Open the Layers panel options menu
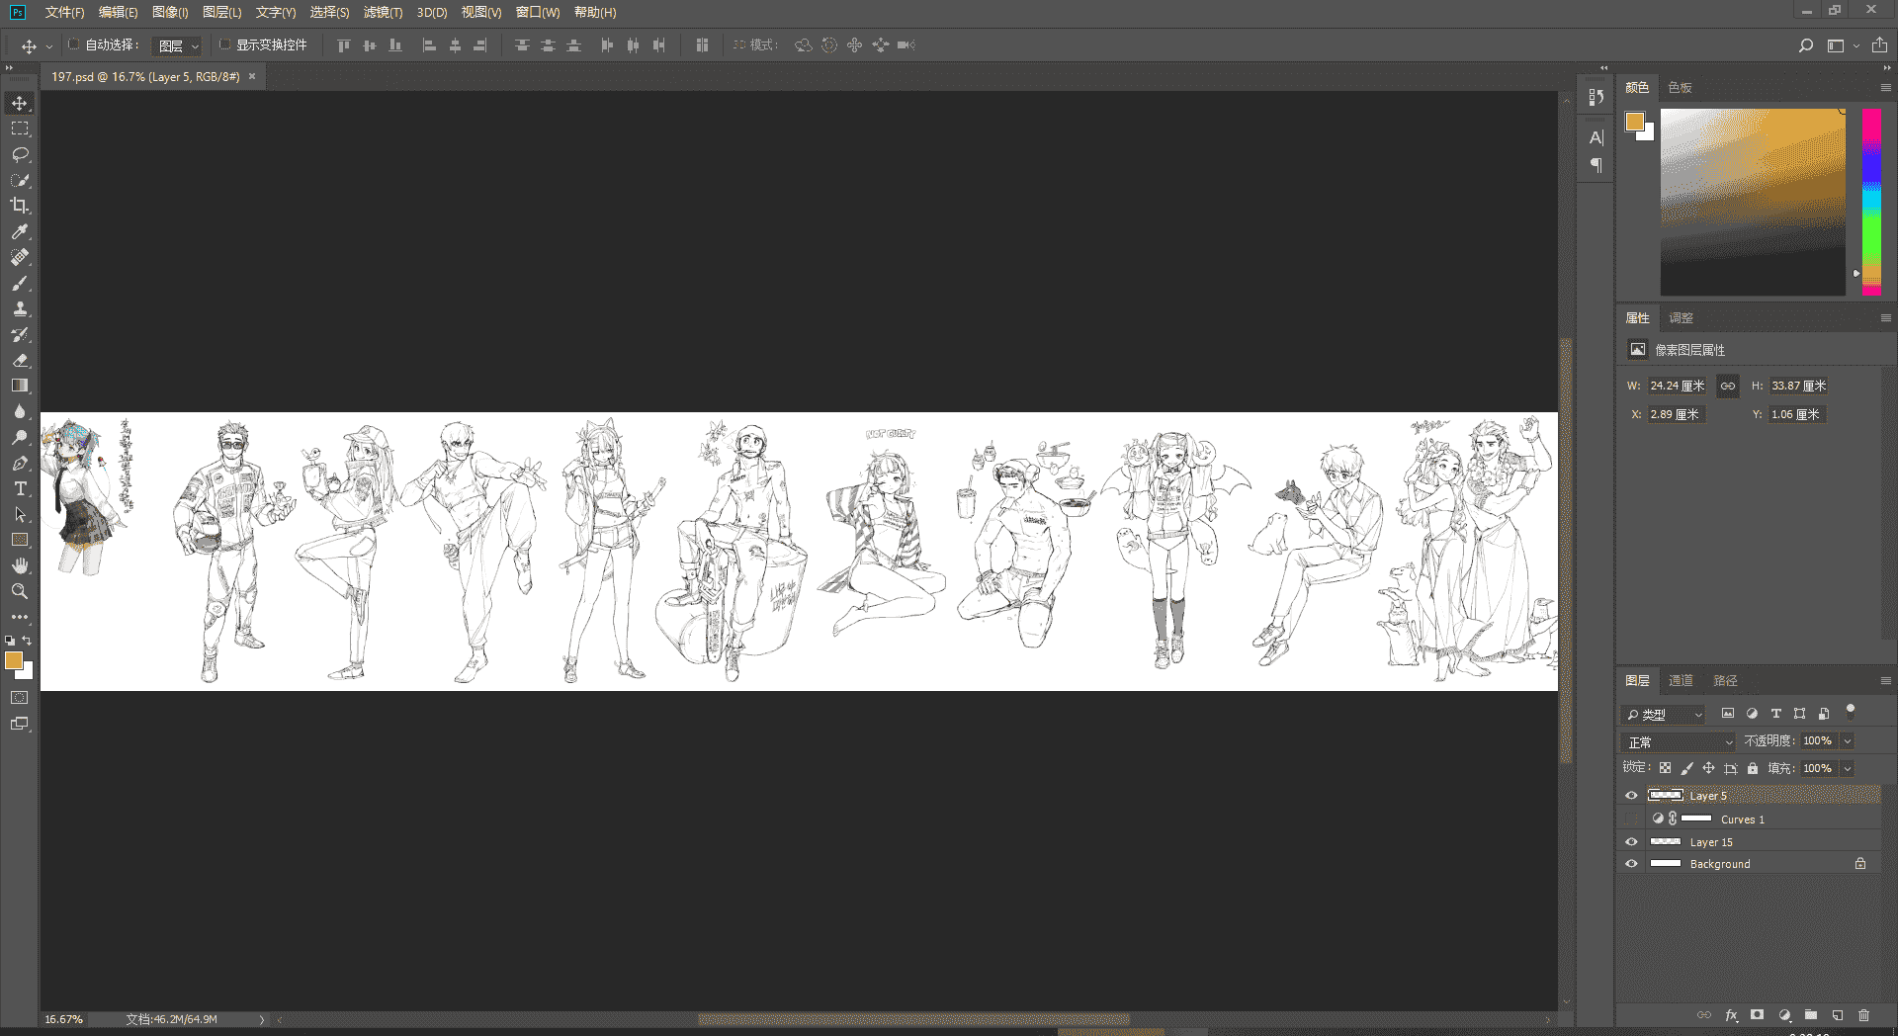Image resolution: width=1898 pixels, height=1036 pixels. [x=1885, y=681]
